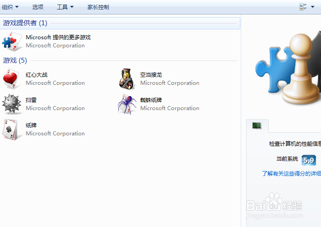Click the 5.9 system score badge

click(x=309, y=160)
